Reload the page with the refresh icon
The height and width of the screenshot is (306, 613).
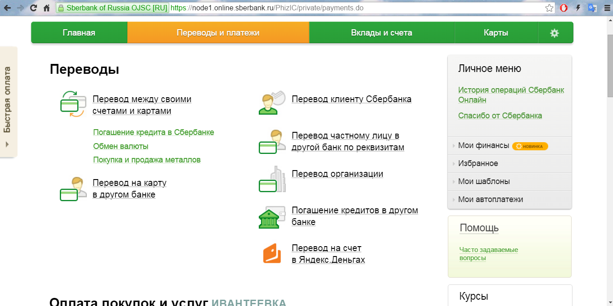pos(33,8)
